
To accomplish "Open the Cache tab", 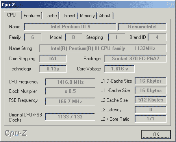I will [51, 16].
